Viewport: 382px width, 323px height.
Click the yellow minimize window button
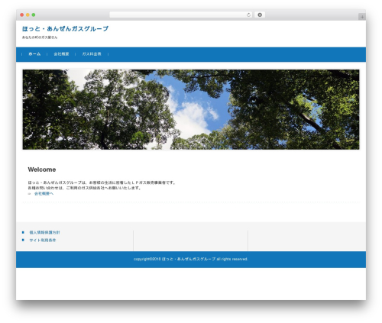point(28,15)
